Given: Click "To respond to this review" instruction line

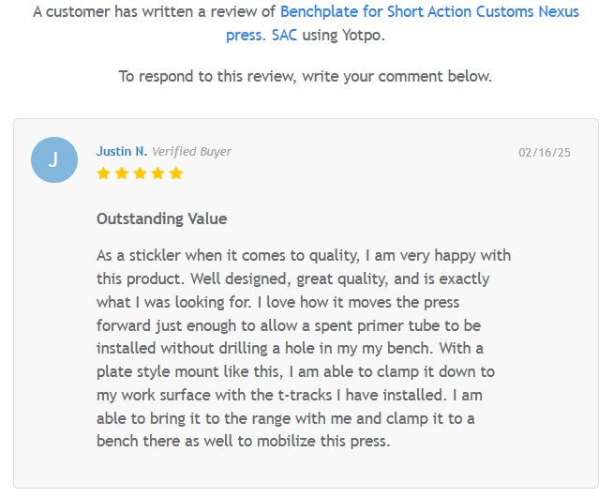Looking at the screenshot, I should [x=306, y=76].
